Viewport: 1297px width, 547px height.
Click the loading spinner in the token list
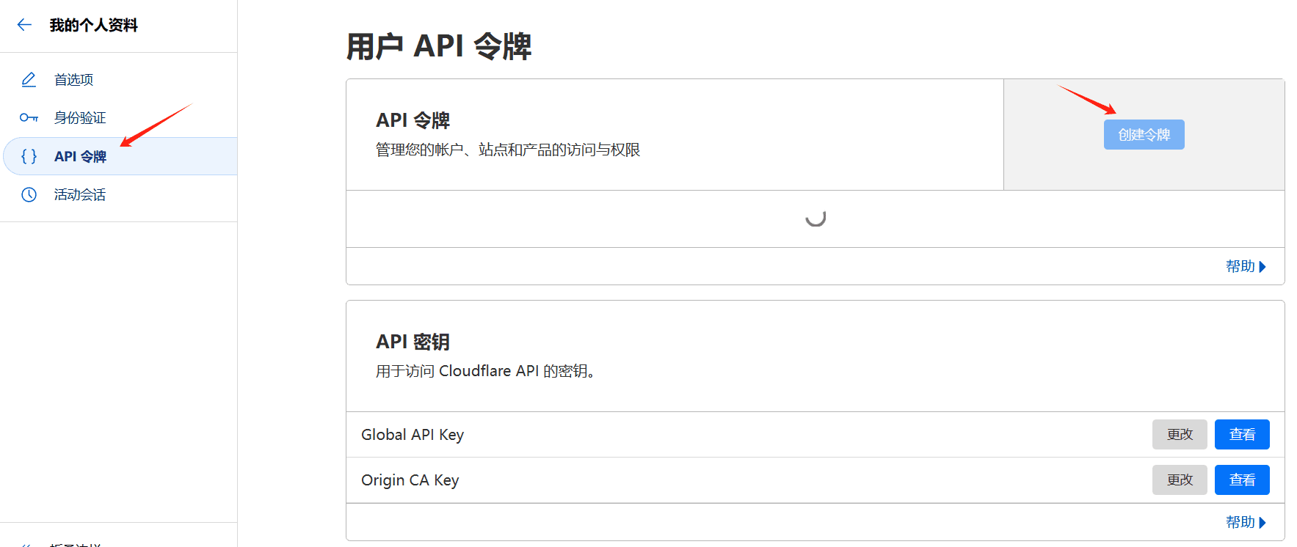tap(815, 217)
